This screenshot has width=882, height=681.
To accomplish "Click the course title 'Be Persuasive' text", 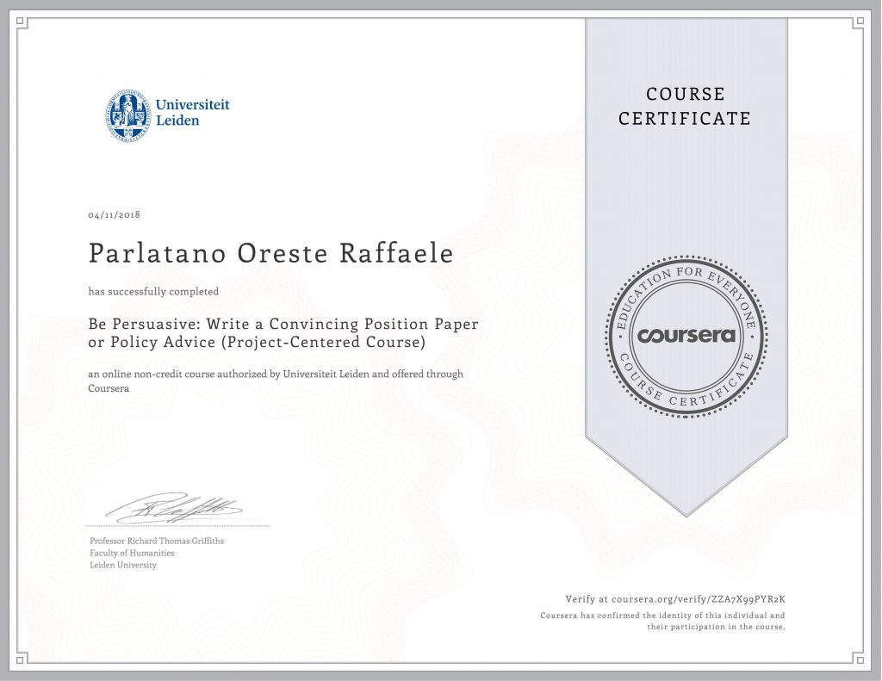I will click(283, 333).
